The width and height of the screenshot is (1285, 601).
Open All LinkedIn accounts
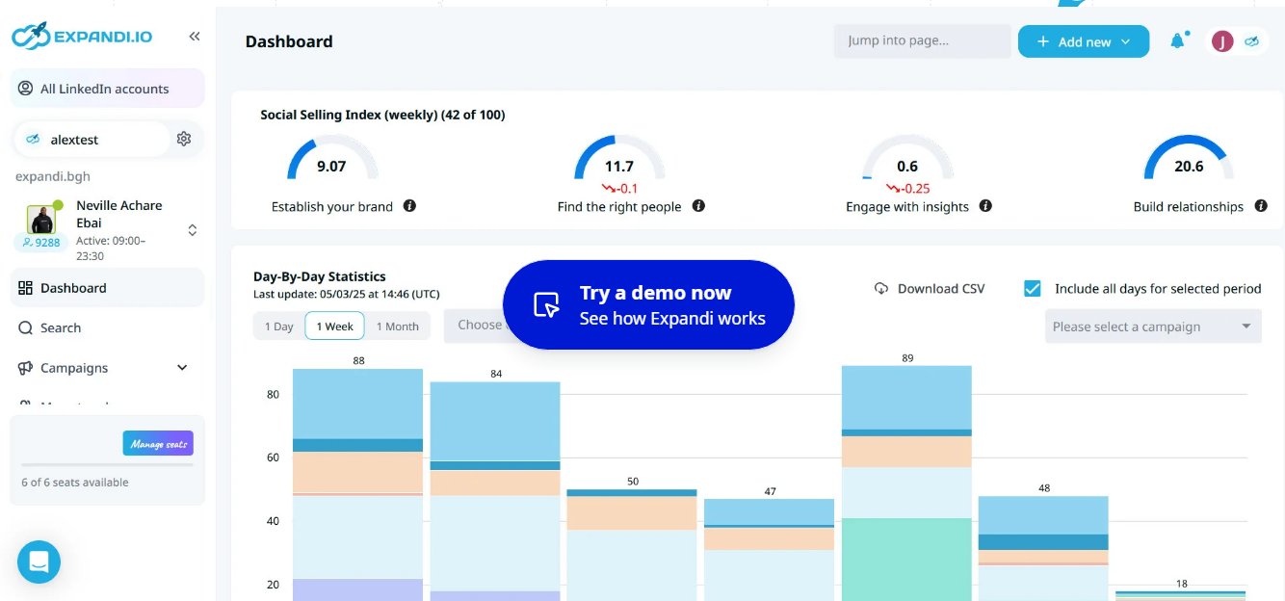107,89
